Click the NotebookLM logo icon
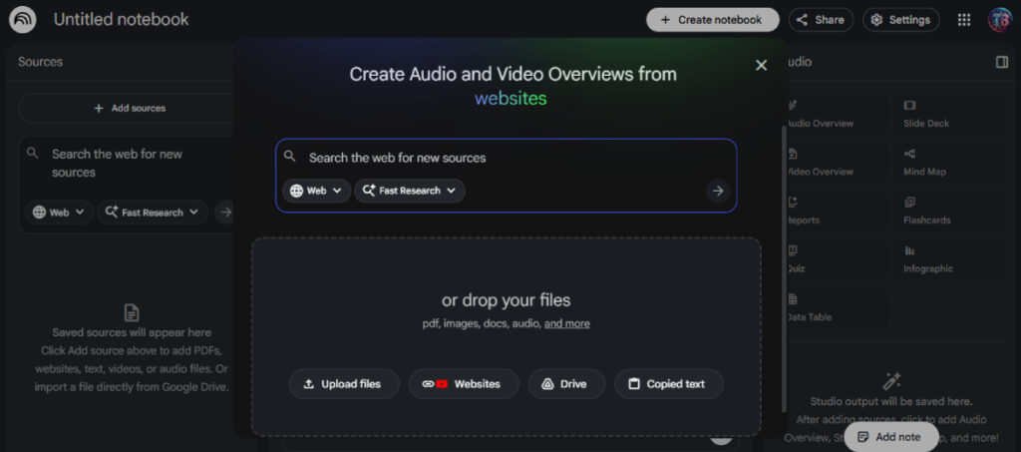The image size is (1021, 452). pos(22,20)
